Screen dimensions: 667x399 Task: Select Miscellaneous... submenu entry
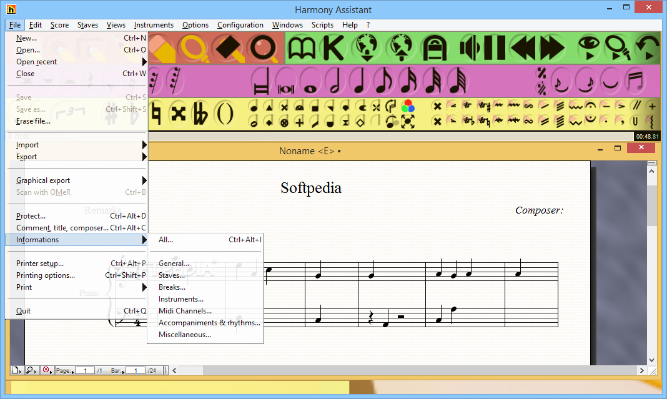coord(205,335)
